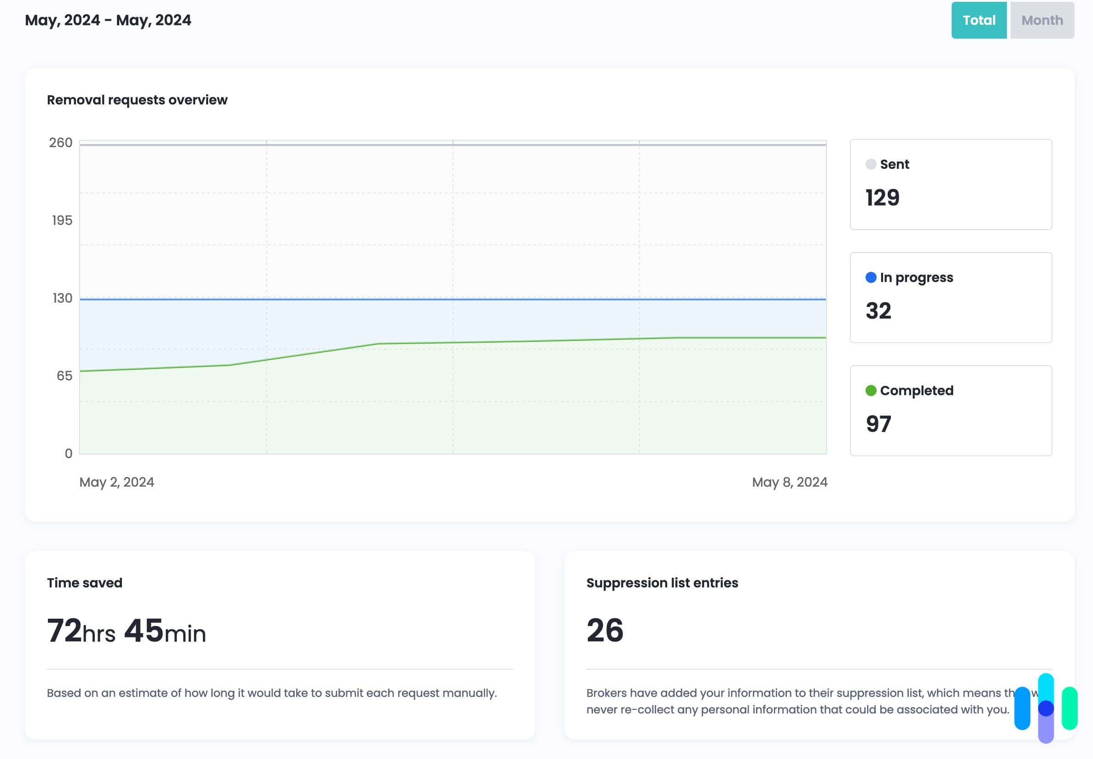1093x759 pixels.
Task: Click the blue In progress legend dot
Action: pyautogui.click(x=870, y=278)
